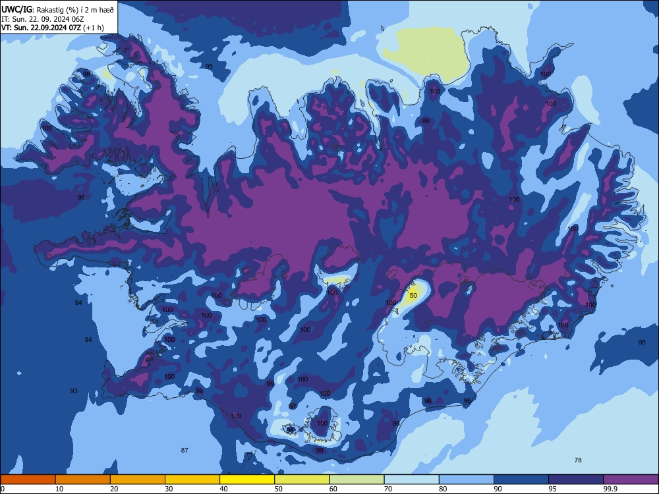Click the '70' legend tick label

388,489
